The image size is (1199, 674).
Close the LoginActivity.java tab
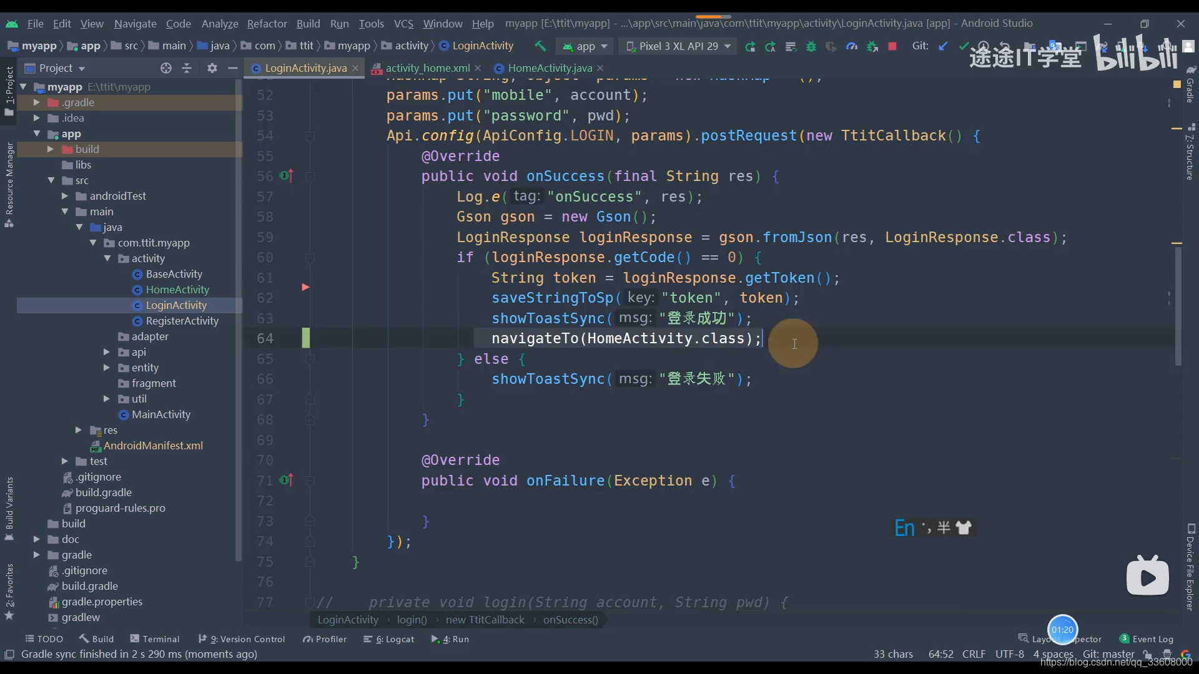[x=355, y=68]
